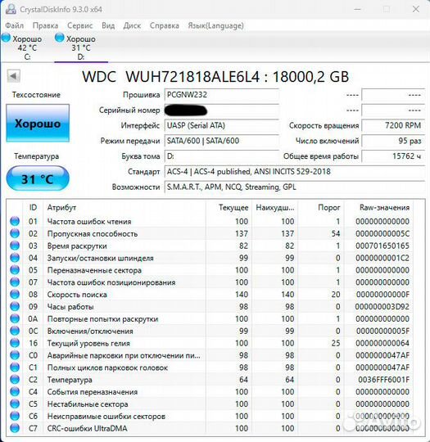
Task: Select the Переназначенные сектора attribute name
Action: (x=94, y=270)
